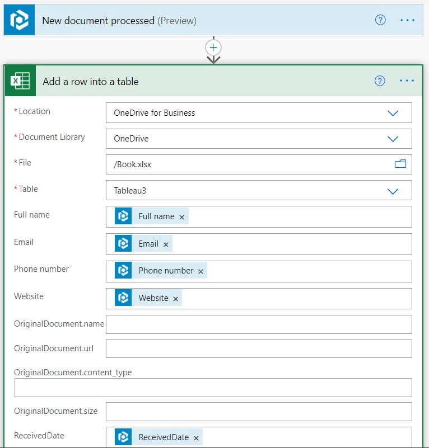The height and width of the screenshot is (448, 429).
Task: Click the help icon on New document processed
Action: [380, 20]
